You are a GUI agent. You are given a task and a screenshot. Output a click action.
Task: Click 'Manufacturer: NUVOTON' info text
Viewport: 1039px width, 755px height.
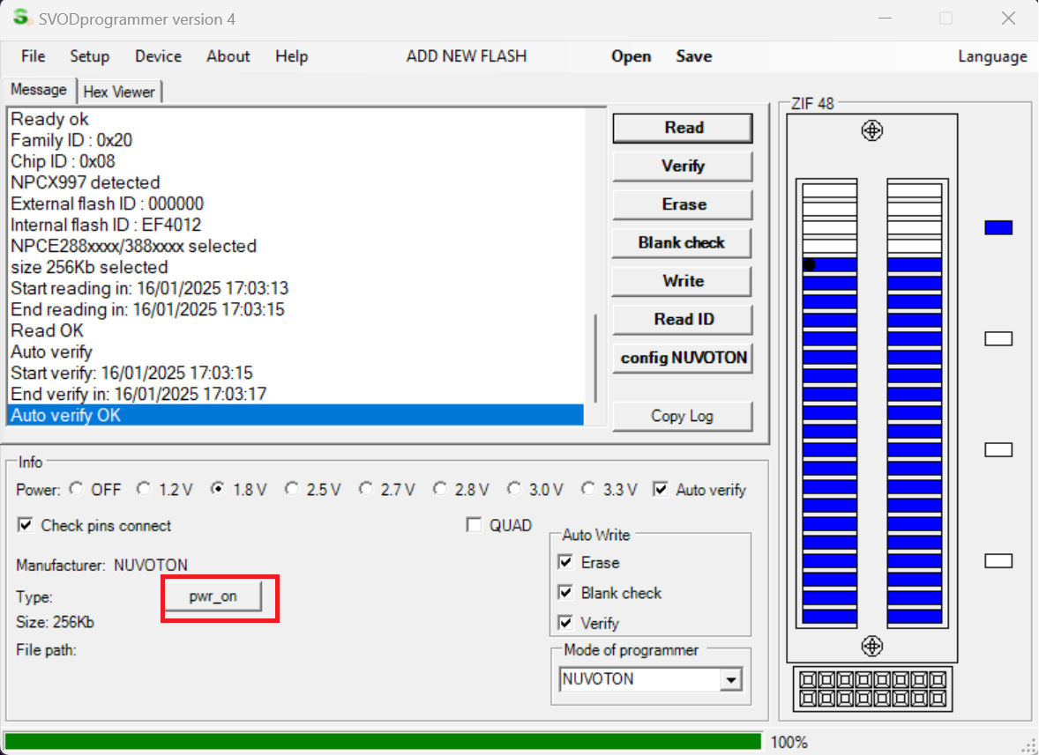click(x=101, y=565)
